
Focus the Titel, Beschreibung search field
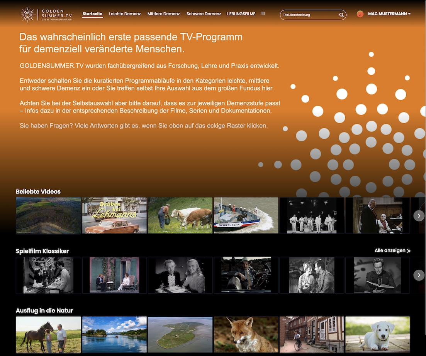pos(310,15)
